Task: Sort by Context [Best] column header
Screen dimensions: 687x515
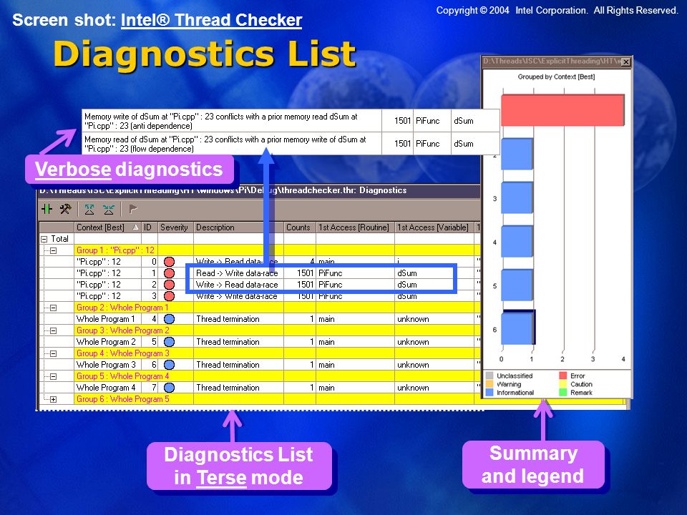Action: pos(107,227)
